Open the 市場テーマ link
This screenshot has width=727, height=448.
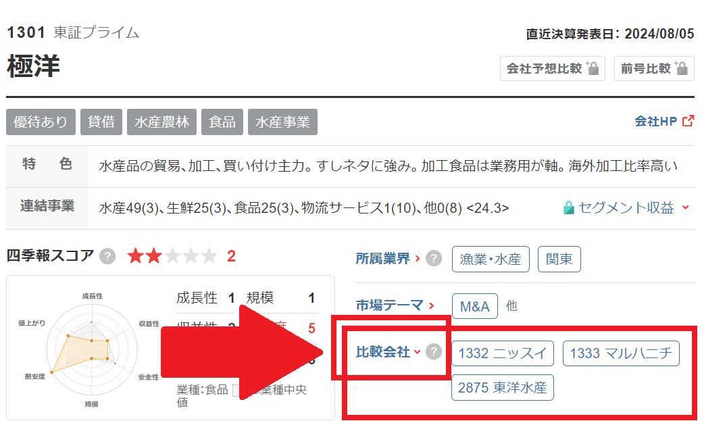click(x=395, y=305)
